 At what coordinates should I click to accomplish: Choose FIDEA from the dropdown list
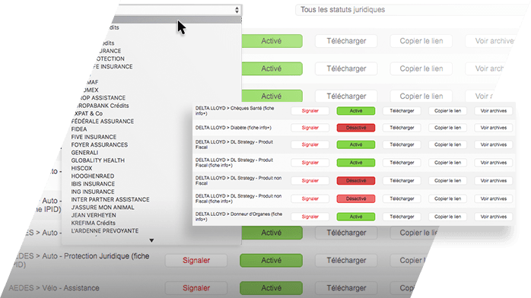coord(79,129)
